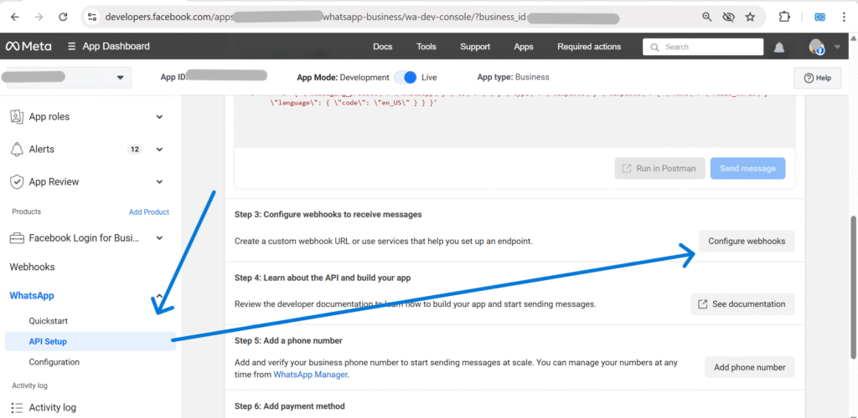
Task: Click the Add phone number button
Action: pyautogui.click(x=749, y=367)
